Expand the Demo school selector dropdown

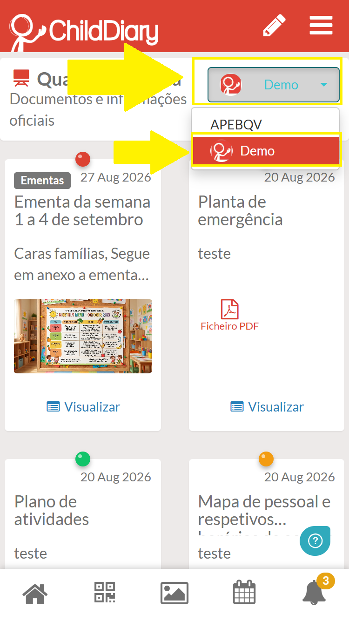pos(274,85)
